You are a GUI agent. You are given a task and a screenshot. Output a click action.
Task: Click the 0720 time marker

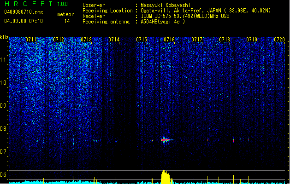pos(279,40)
